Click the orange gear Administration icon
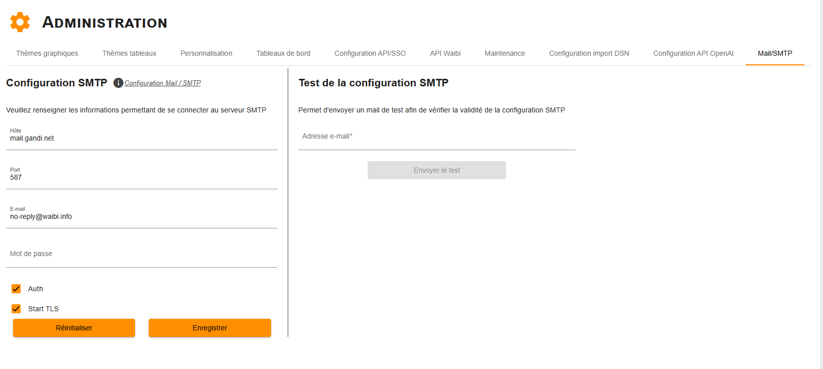 (20, 22)
